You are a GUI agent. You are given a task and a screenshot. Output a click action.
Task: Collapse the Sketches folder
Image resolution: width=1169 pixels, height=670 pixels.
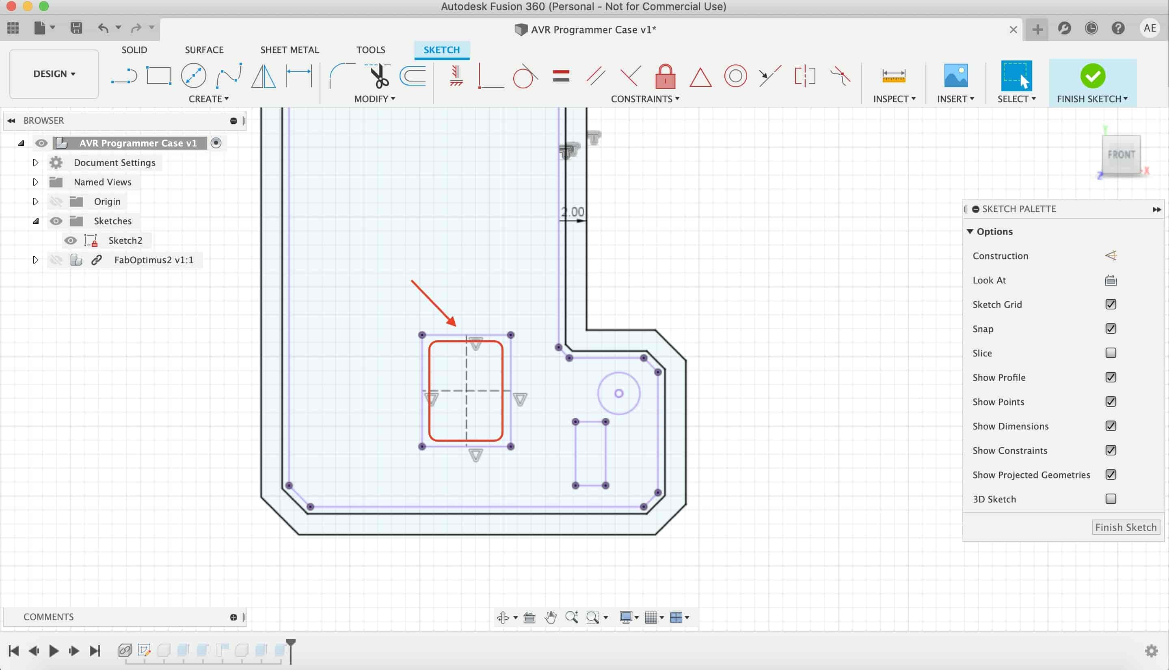[x=35, y=221]
